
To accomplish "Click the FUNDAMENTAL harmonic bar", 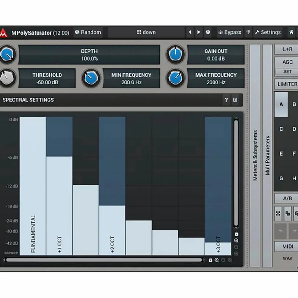I will 33,186.
